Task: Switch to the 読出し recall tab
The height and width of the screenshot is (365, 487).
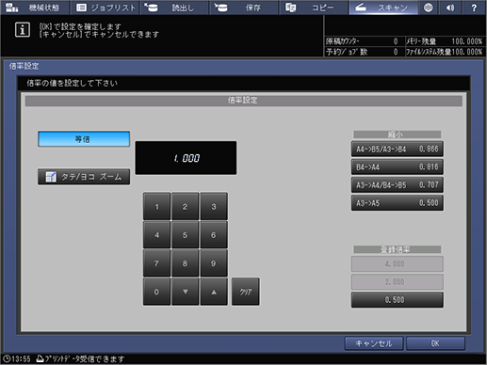Action: [174, 8]
